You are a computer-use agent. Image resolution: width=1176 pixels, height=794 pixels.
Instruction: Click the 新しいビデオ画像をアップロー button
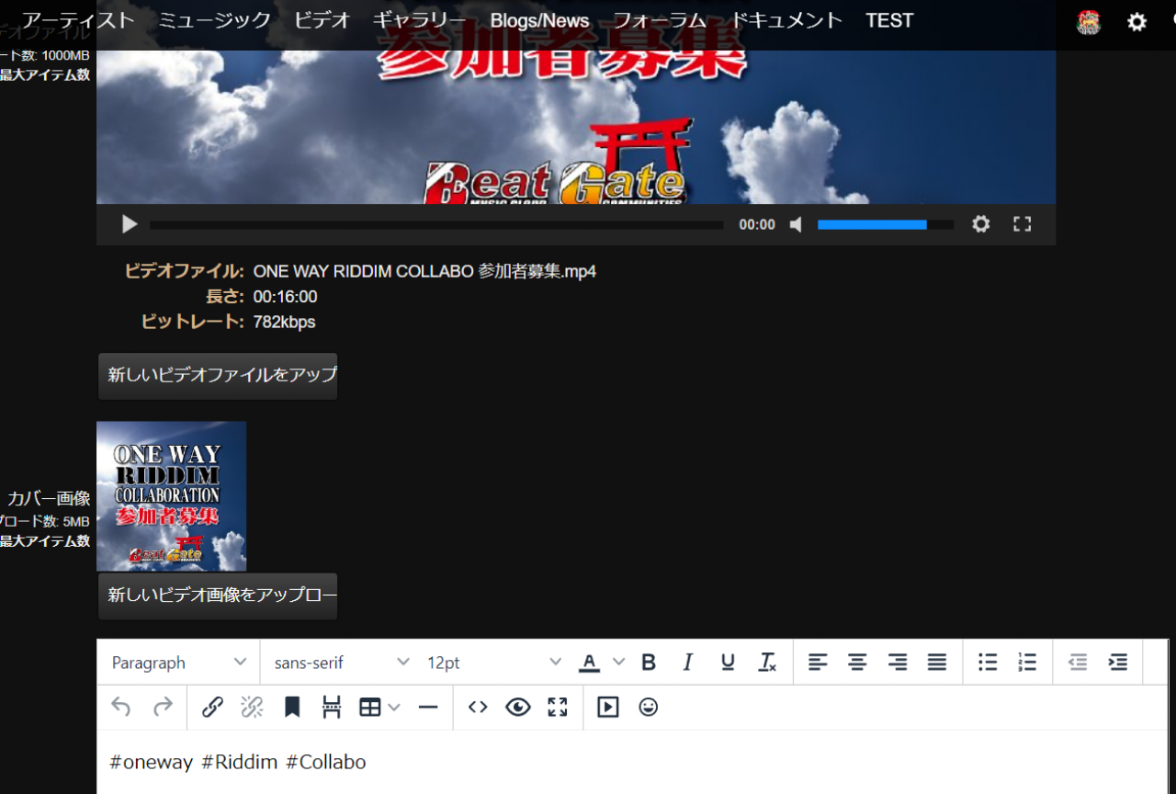218,595
